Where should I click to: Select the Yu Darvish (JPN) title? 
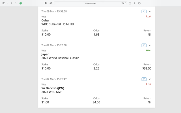coord(53,88)
